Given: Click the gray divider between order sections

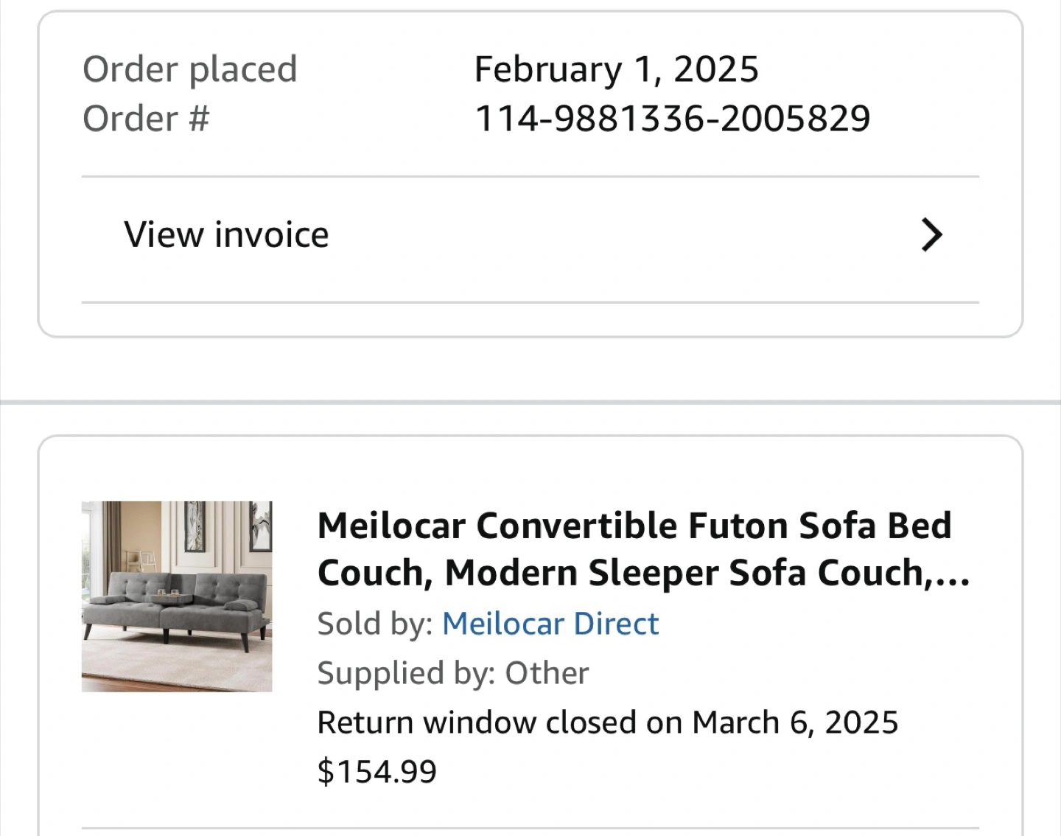Looking at the screenshot, I should (x=530, y=403).
